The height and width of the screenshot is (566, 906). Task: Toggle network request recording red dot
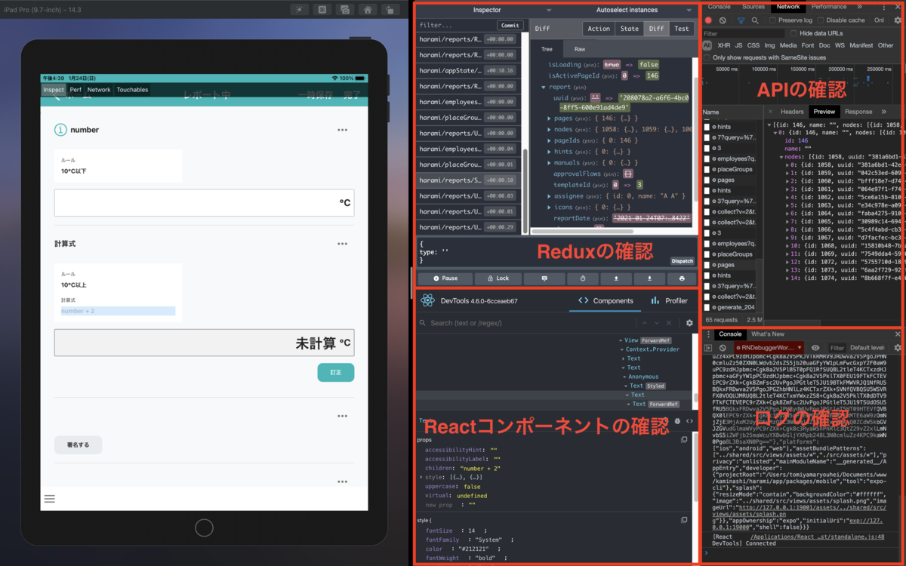pos(708,20)
